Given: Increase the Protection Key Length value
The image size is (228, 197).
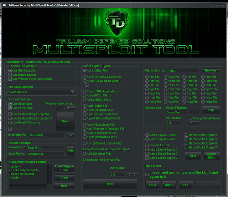Looking at the screenshot, I should click(73, 108).
